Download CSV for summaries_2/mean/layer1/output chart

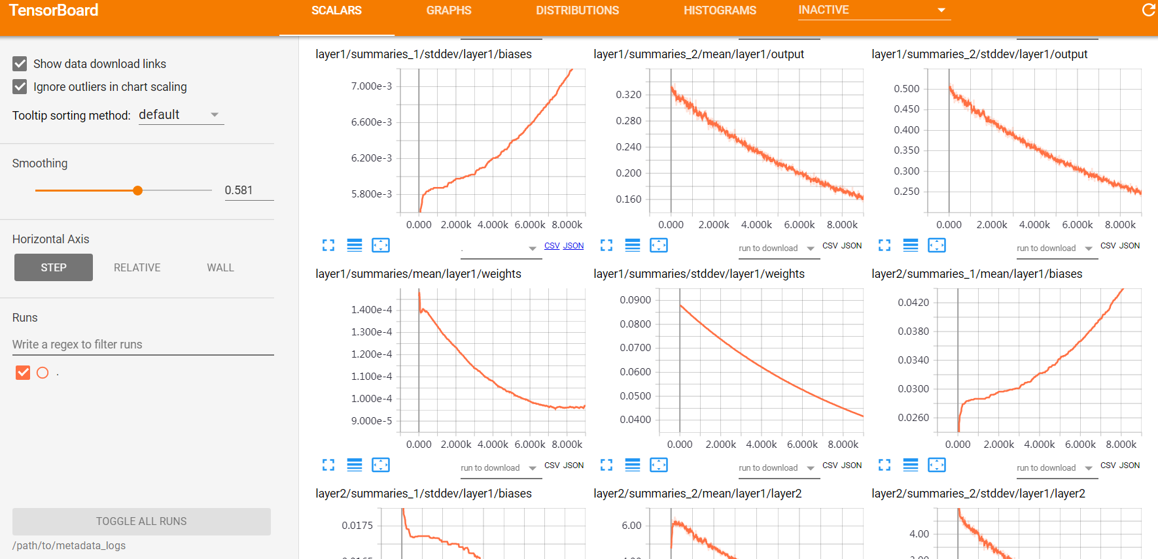[x=830, y=246]
